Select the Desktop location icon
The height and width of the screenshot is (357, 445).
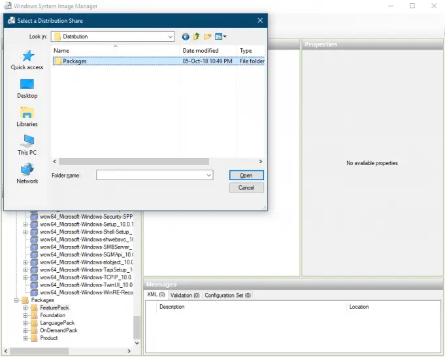[27, 85]
